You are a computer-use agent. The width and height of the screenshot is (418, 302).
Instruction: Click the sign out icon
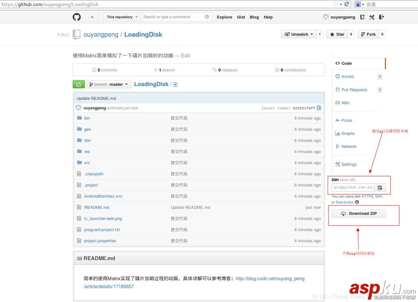coord(381,17)
